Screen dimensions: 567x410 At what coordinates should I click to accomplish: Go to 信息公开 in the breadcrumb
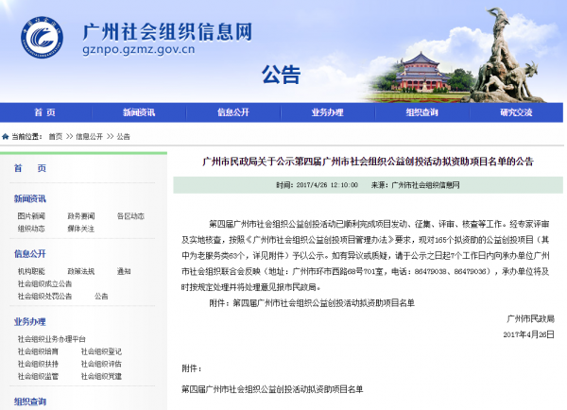click(x=90, y=137)
